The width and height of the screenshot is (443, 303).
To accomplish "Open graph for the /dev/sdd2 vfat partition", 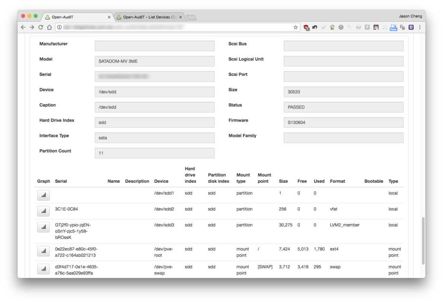I will (x=44, y=211).
